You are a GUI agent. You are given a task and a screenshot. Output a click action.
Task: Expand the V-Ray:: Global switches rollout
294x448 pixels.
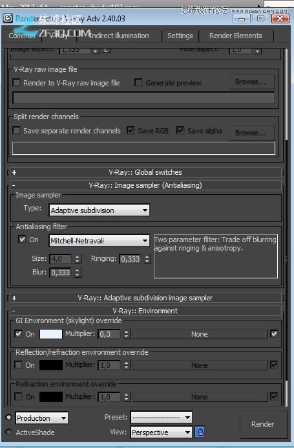145,172
